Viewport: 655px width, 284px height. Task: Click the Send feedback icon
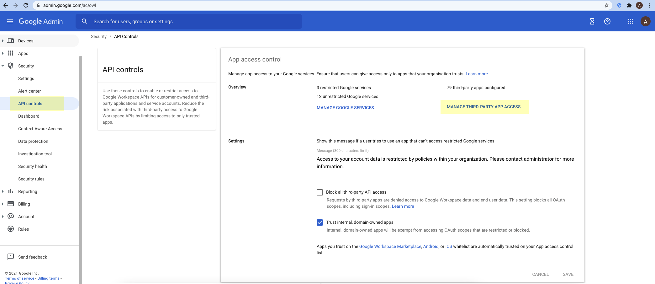tap(11, 257)
